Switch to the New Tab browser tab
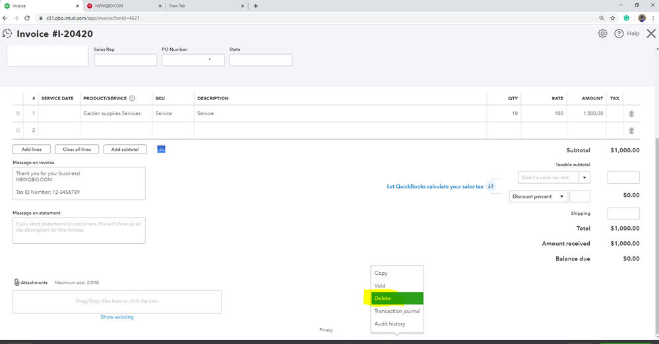The width and height of the screenshot is (659, 344). [206, 6]
